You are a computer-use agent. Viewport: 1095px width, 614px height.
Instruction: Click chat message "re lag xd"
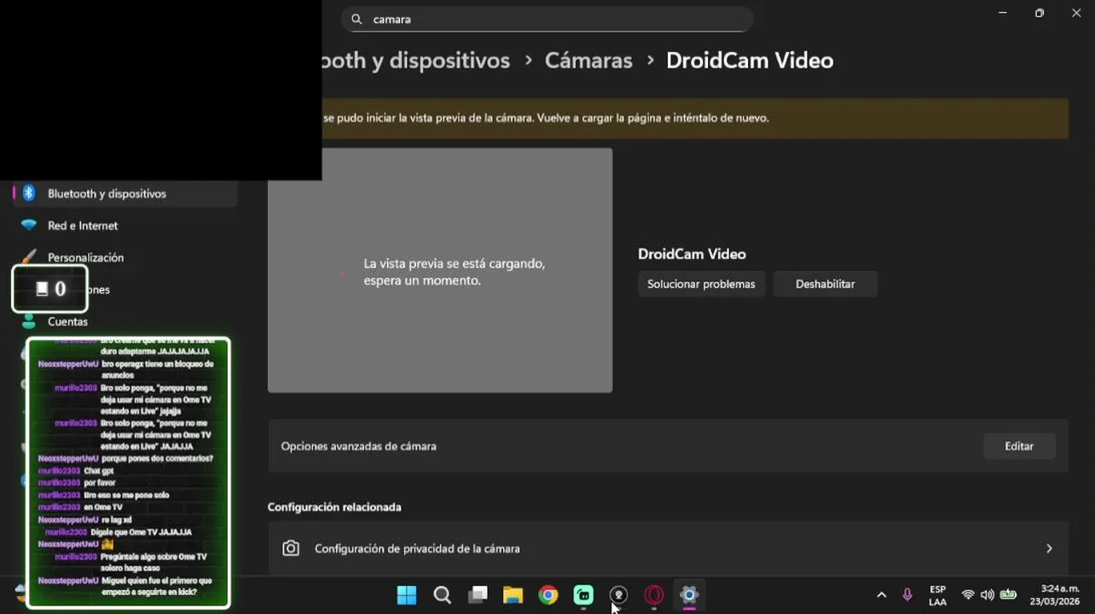click(117, 519)
